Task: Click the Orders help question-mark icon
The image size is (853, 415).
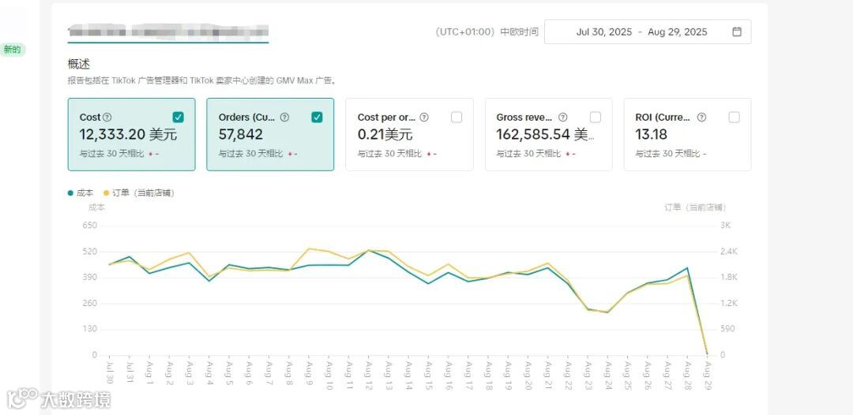Action: click(x=284, y=118)
